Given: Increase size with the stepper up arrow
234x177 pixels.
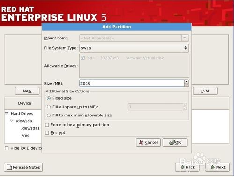Looking at the screenshot, I should [x=186, y=82].
